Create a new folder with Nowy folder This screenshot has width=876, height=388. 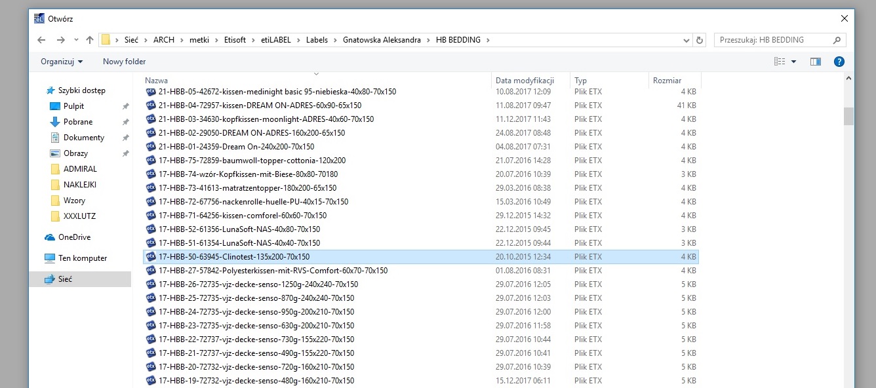pyautogui.click(x=124, y=62)
